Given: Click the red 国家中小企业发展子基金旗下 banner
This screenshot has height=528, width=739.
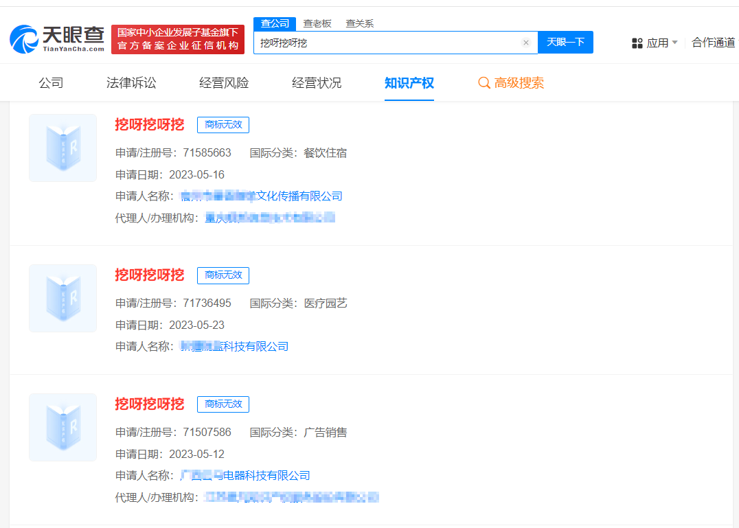Looking at the screenshot, I should [178, 40].
